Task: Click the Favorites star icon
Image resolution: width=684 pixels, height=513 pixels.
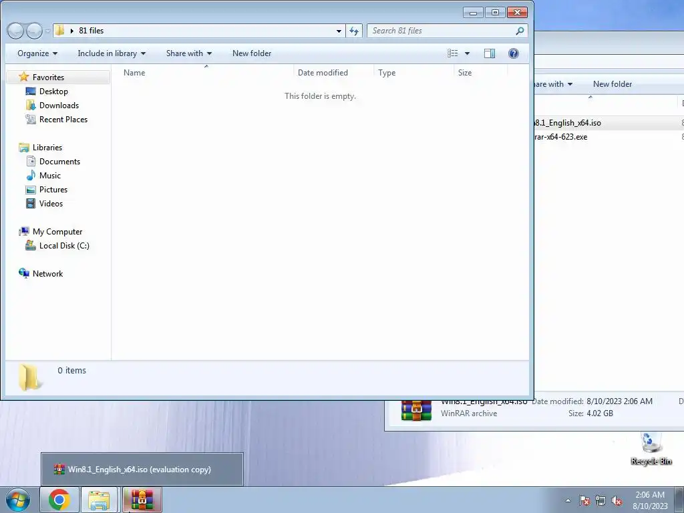Action: (24, 77)
